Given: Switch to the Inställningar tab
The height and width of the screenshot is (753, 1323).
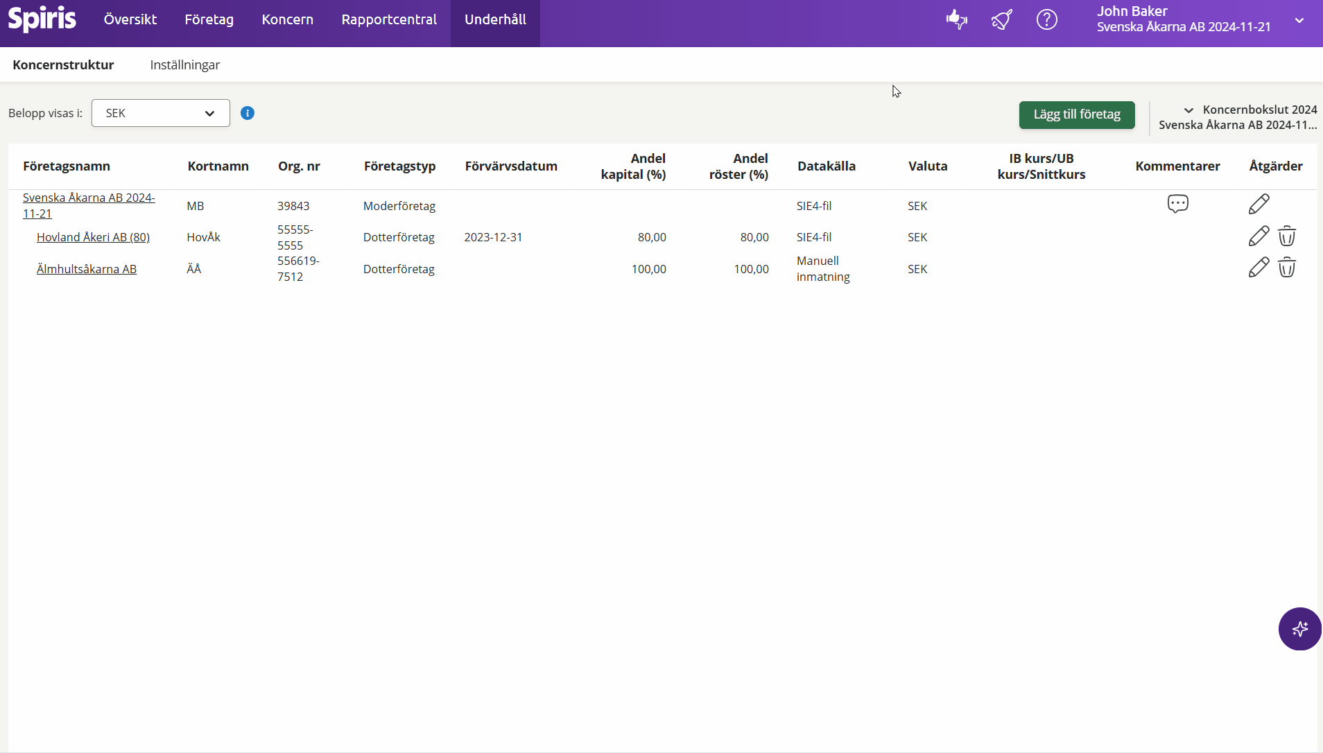Looking at the screenshot, I should tap(184, 64).
